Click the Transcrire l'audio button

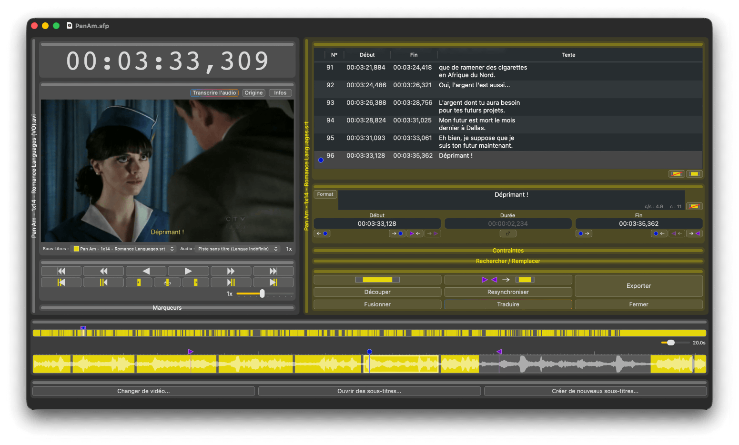pos(214,93)
